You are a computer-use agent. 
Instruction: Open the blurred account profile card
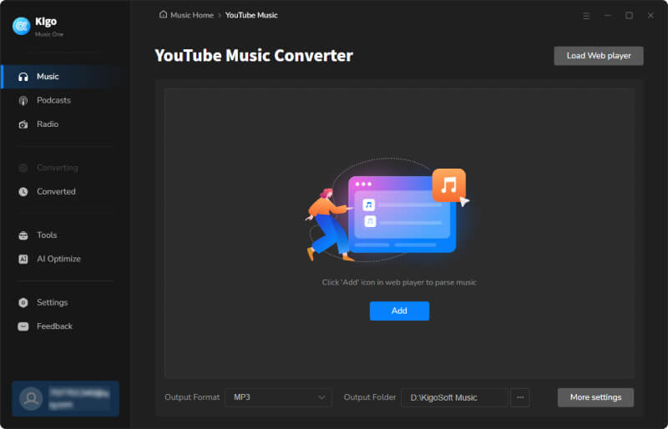point(66,398)
